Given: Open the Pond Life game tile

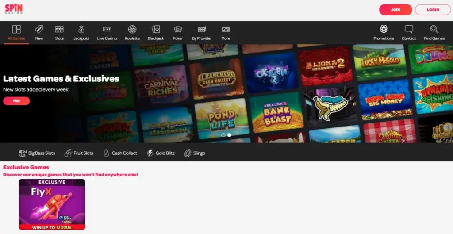Looking at the screenshot, I should point(222,118).
